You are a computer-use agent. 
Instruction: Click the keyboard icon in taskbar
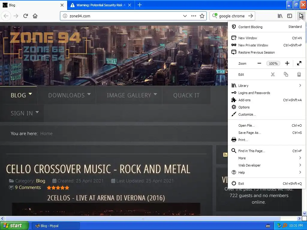(268, 226)
